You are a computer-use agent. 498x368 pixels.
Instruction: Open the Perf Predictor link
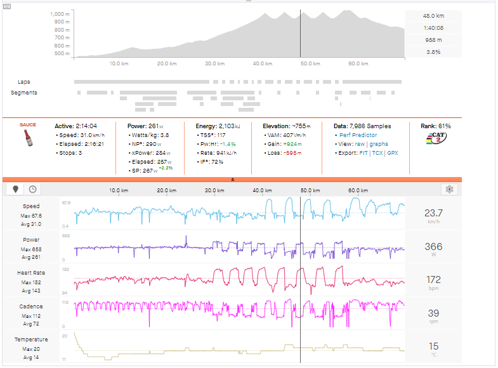[358, 135]
